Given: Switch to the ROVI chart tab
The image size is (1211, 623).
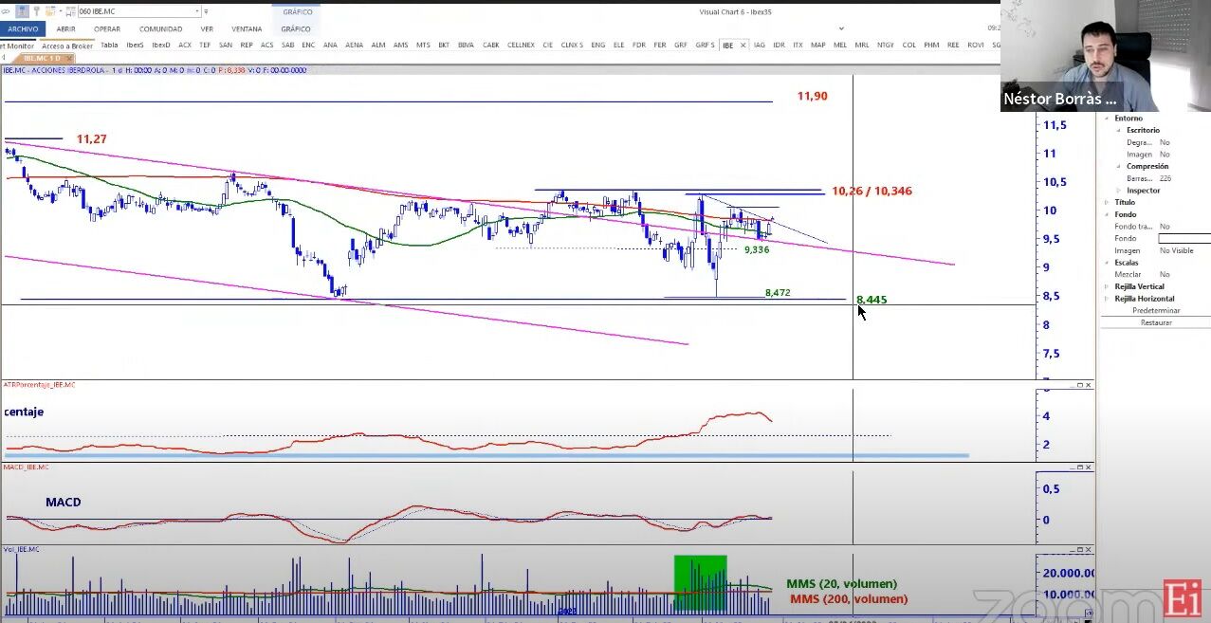Looking at the screenshot, I should point(976,45).
